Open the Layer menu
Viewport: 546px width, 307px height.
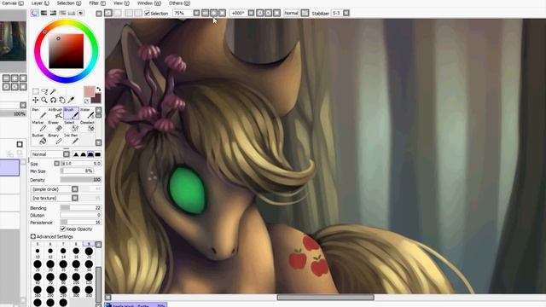(40, 3)
